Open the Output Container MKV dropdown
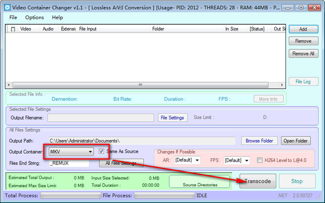 71,152
